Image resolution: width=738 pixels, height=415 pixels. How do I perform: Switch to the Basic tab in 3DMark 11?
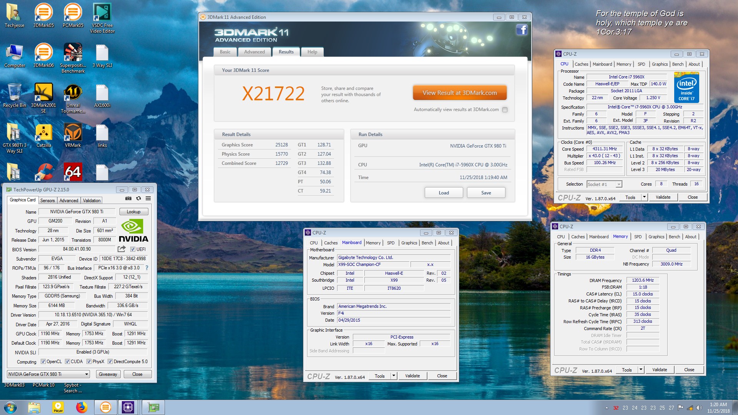click(x=225, y=52)
